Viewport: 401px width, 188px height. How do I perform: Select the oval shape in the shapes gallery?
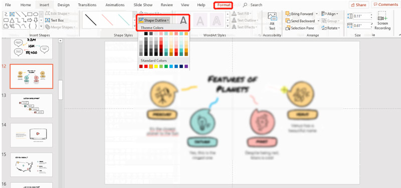(x=36, y=14)
